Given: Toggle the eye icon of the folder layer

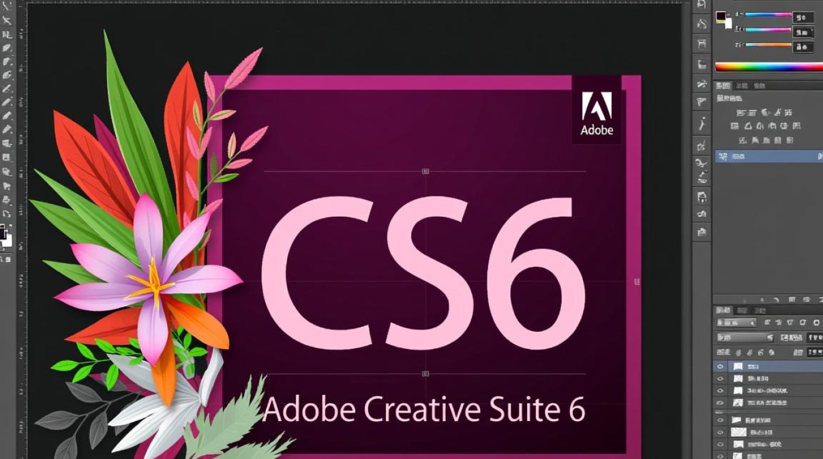Looking at the screenshot, I should [720, 420].
